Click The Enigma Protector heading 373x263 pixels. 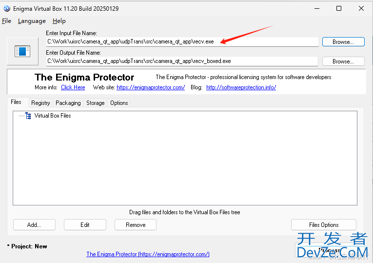[x=84, y=78]
